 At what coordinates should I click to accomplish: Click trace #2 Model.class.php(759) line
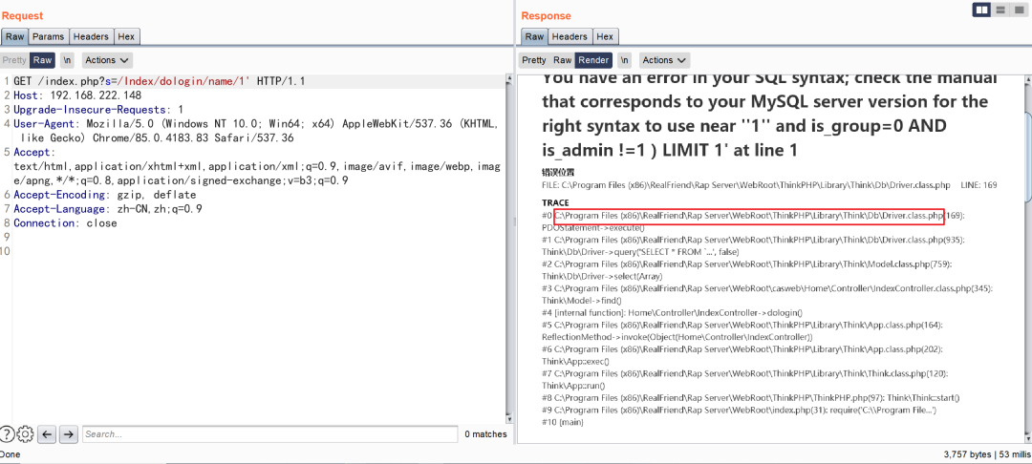click(746, 264)
